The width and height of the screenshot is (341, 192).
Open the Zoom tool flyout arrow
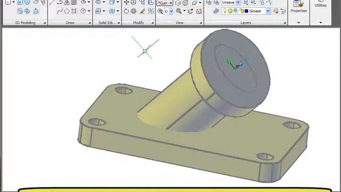click(x=184, y=11)
